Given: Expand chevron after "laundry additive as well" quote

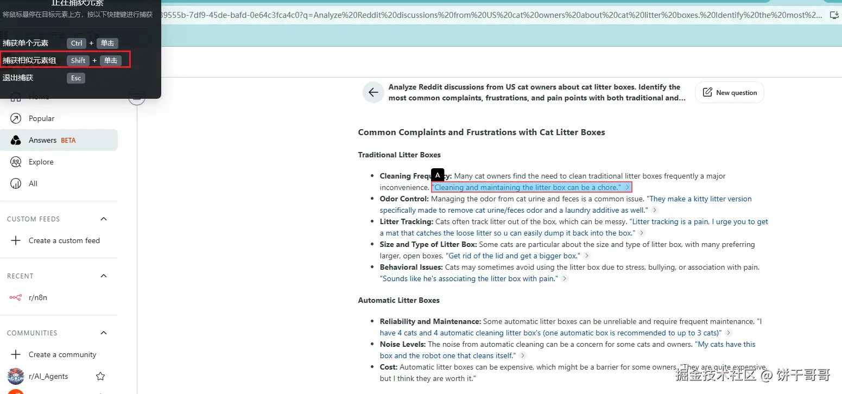Looking at the screenshot, I should tap(655, 210).
